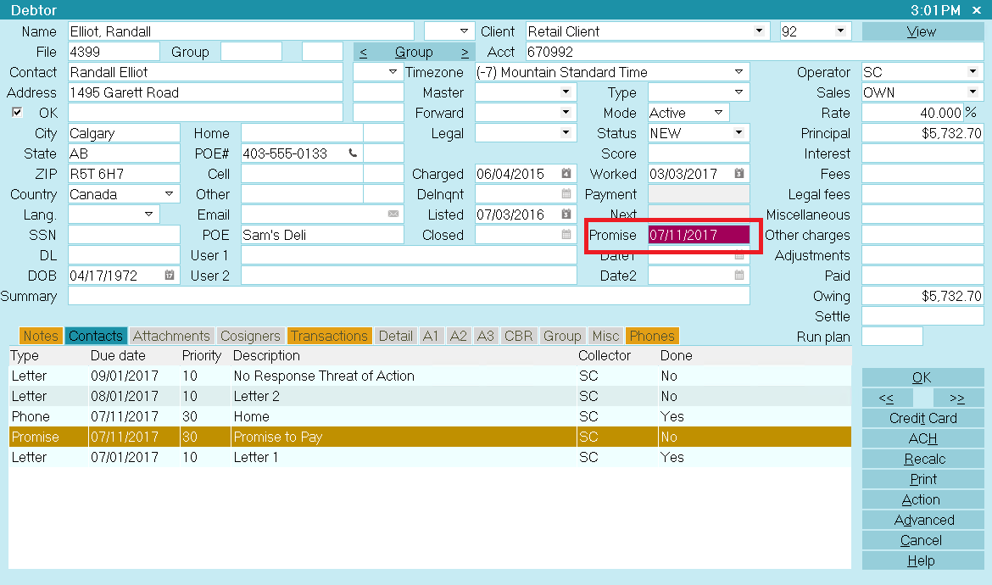The width and height of the screenshot is (992, 585).
Task: Switch to the Transactions tab
Action: tap(329, 336)
